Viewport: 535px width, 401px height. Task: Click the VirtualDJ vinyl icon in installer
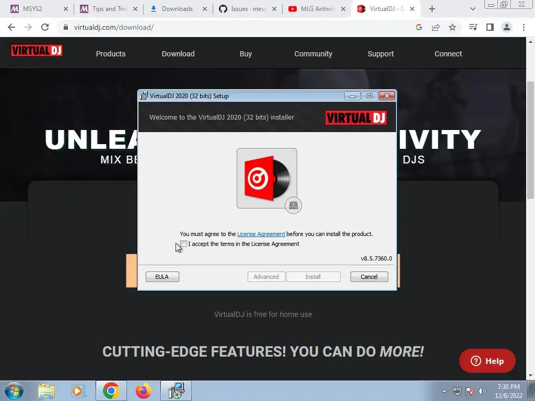(x=267, y=179)
